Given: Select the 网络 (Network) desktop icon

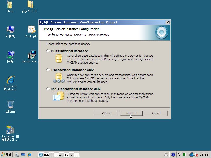Looking at the screenshot, I should pos(10,57).
